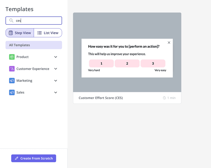Open the All Templates filter

point(33,45)
